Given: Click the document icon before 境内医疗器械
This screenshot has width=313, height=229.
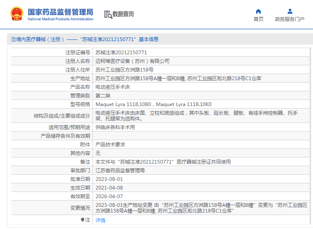Looking at the screenshot, I should 14,39.
